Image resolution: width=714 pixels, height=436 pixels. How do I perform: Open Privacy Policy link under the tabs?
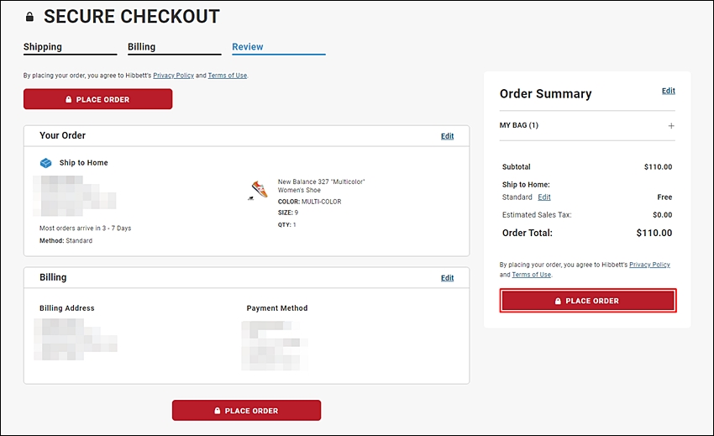coord(174,76)
